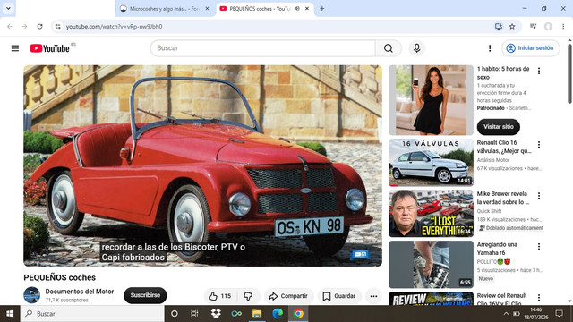Image resolution: width=573 pixels, height=322 pixels.
Task: Click the PEQUEÑOS coches video title
Action: 60,277
